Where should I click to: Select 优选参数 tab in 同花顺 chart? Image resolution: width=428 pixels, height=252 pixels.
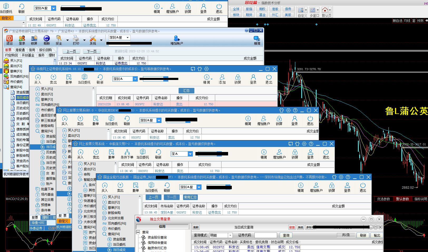coord(383,199)
